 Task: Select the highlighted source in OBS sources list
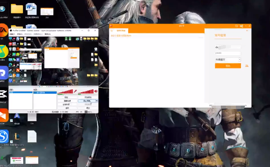(45, 93)
